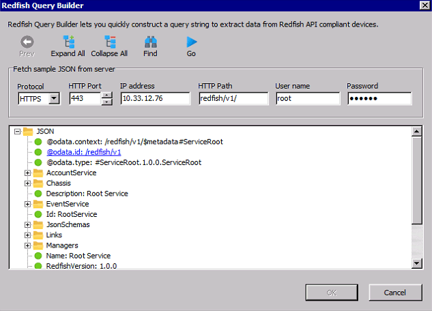Viewport: 432px width, 311px height.
Task: Select the green dot beside RedfishVersion
Action: (x=38, y=266)
